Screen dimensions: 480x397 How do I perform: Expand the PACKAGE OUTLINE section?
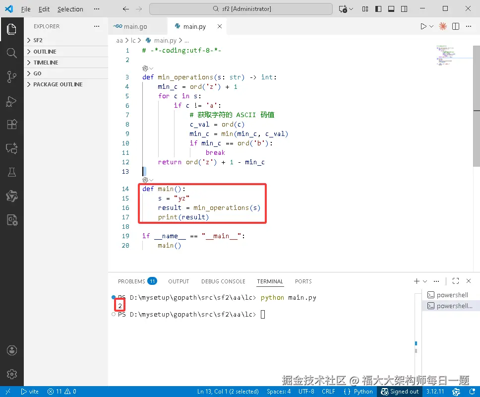pyautogui.click(x=66, y=84)
